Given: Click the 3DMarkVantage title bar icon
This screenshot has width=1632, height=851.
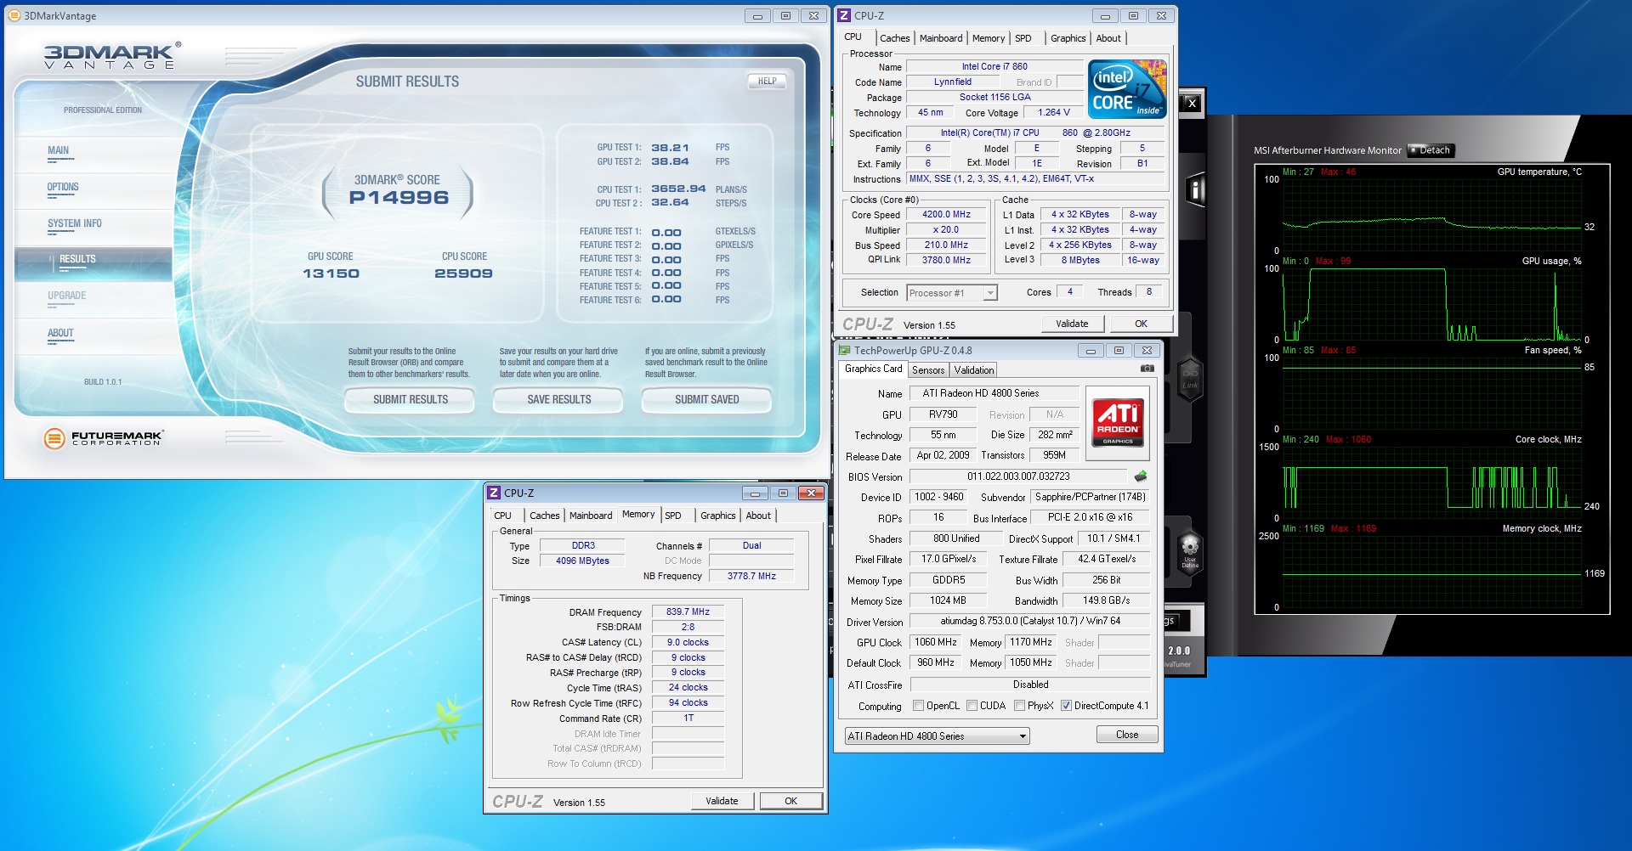Looking at the screenshot, I should click(x=14, y=15).
